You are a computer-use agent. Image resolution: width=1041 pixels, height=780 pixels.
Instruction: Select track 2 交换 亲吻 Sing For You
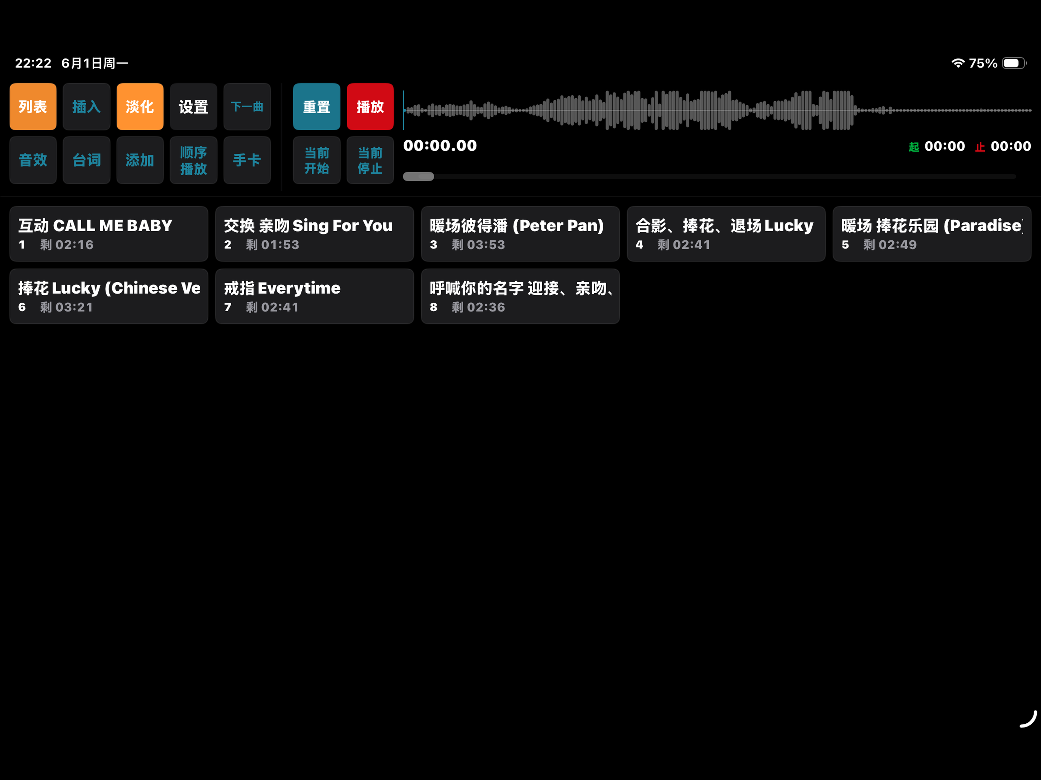(x=314, y=234)
